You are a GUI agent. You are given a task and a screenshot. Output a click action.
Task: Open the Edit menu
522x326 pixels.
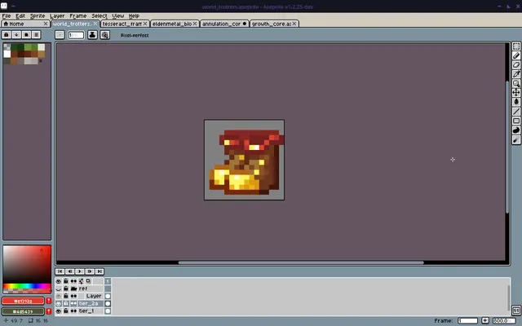coord(20,16)
